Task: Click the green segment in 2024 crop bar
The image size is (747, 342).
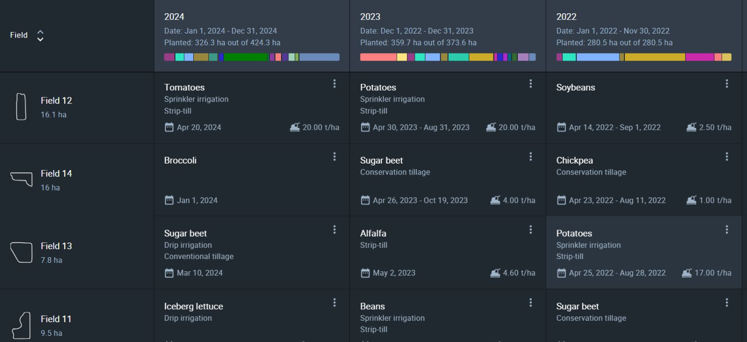Action: [246, 57]
